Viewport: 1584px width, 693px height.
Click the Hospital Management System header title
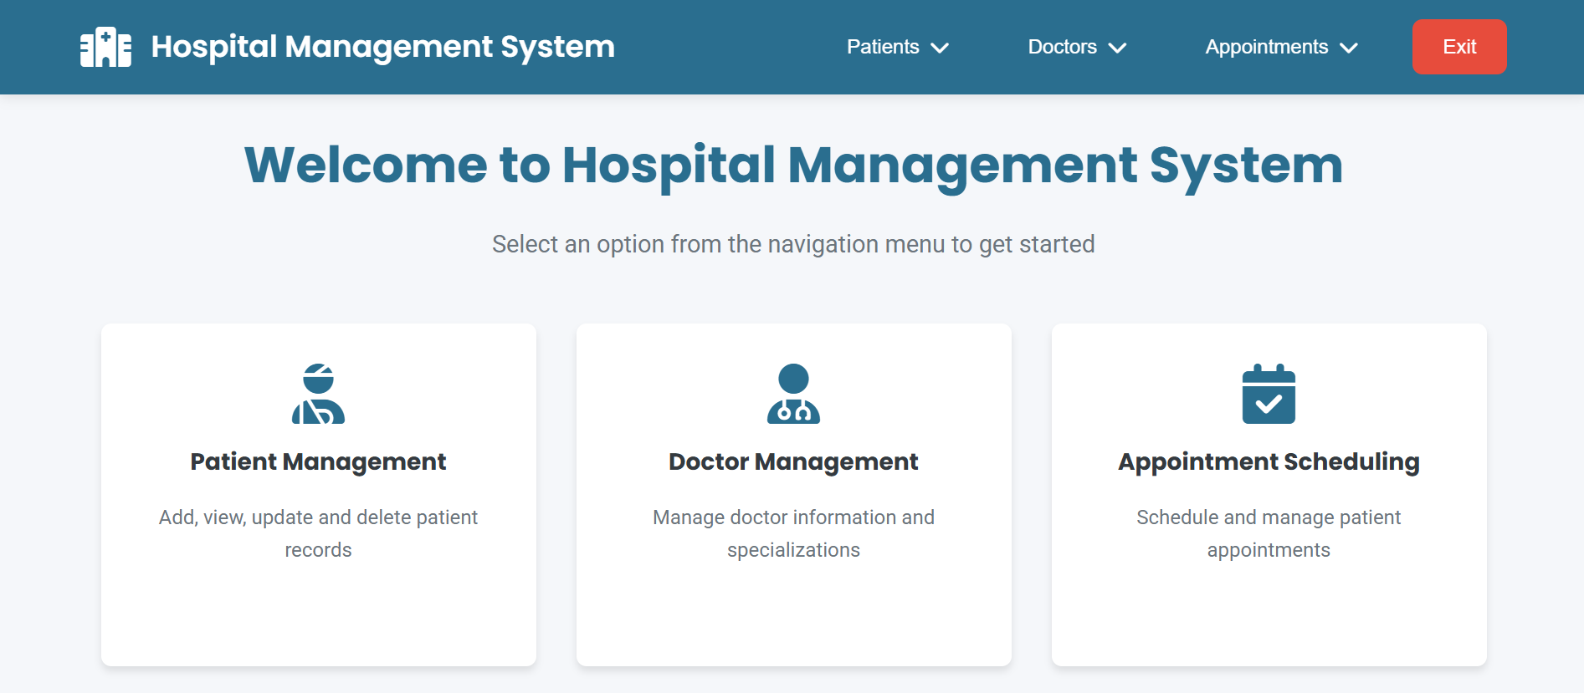tap(382, 47)
